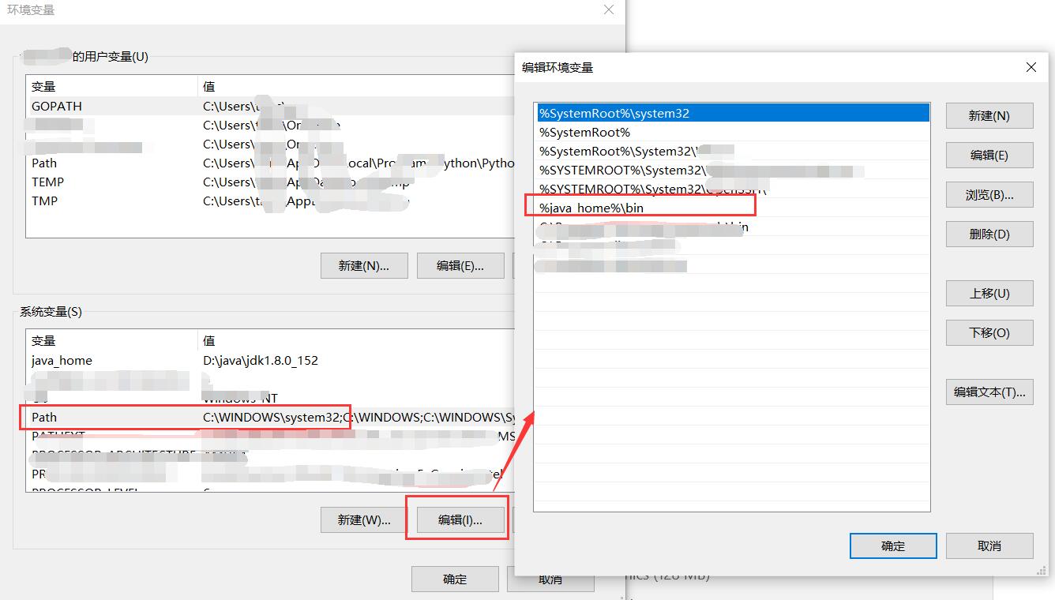Select Path row in system variables
Viewport: 1055px width, 600px height.
[45, 418]
